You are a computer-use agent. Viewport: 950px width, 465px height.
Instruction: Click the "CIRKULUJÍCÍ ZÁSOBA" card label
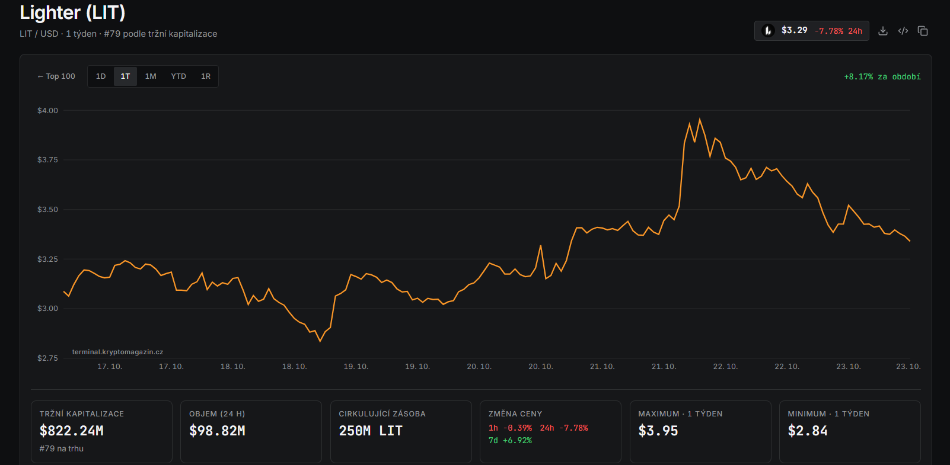pos(382,414)
